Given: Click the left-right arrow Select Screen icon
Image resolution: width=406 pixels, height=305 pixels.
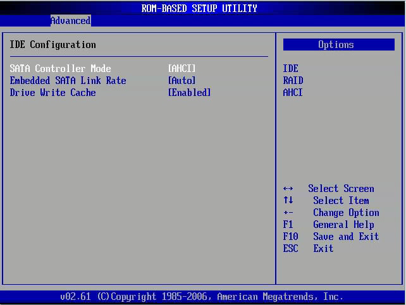Looking at the screenshot, I should (288, 189).
